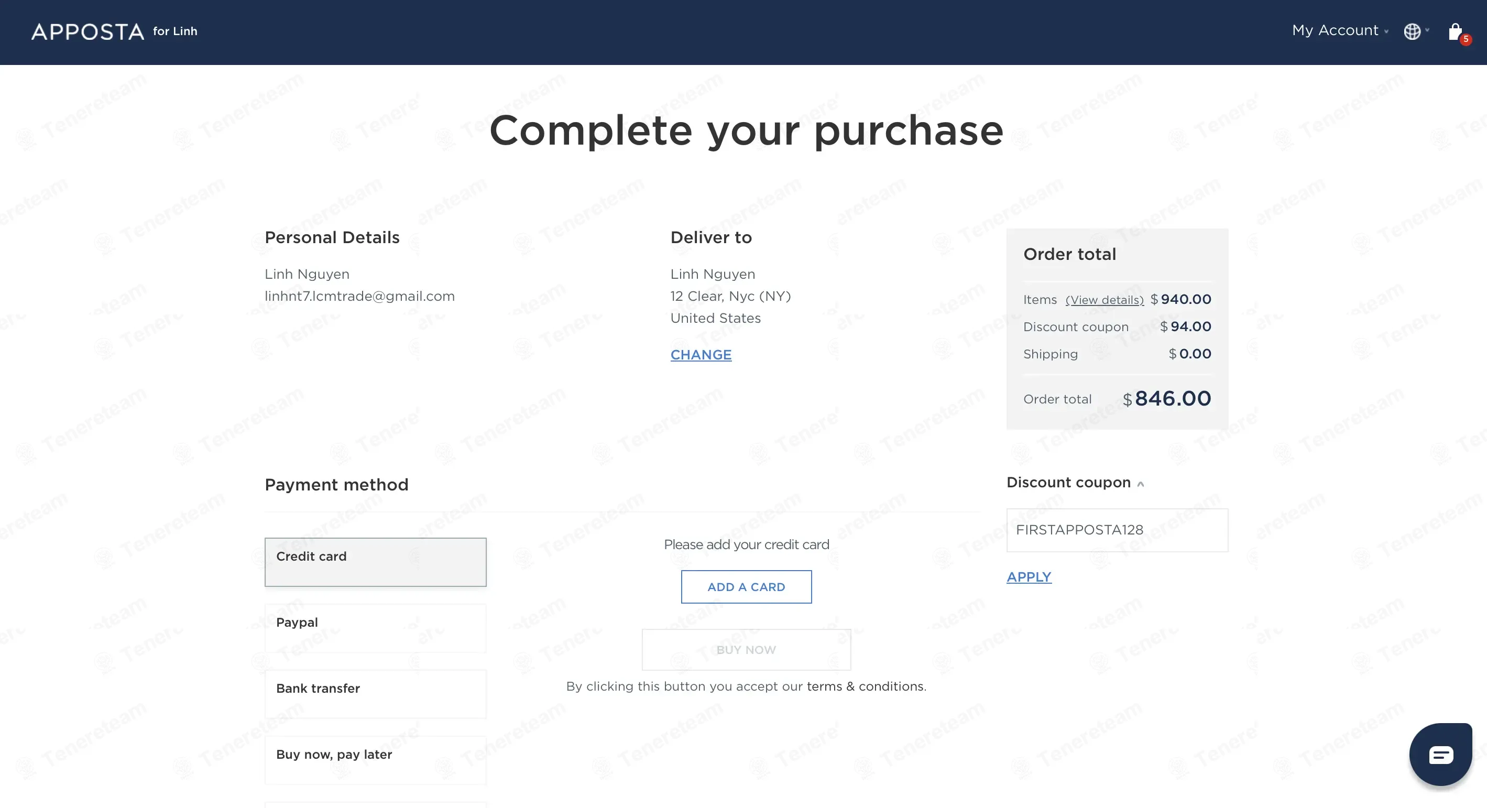Select Paypal payment method

click(375, 628)
